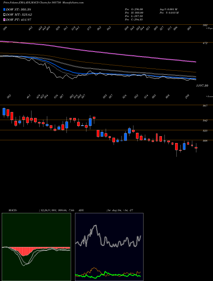
Task: Click the magenta DOW PT legend swatch
Action: 4,20
